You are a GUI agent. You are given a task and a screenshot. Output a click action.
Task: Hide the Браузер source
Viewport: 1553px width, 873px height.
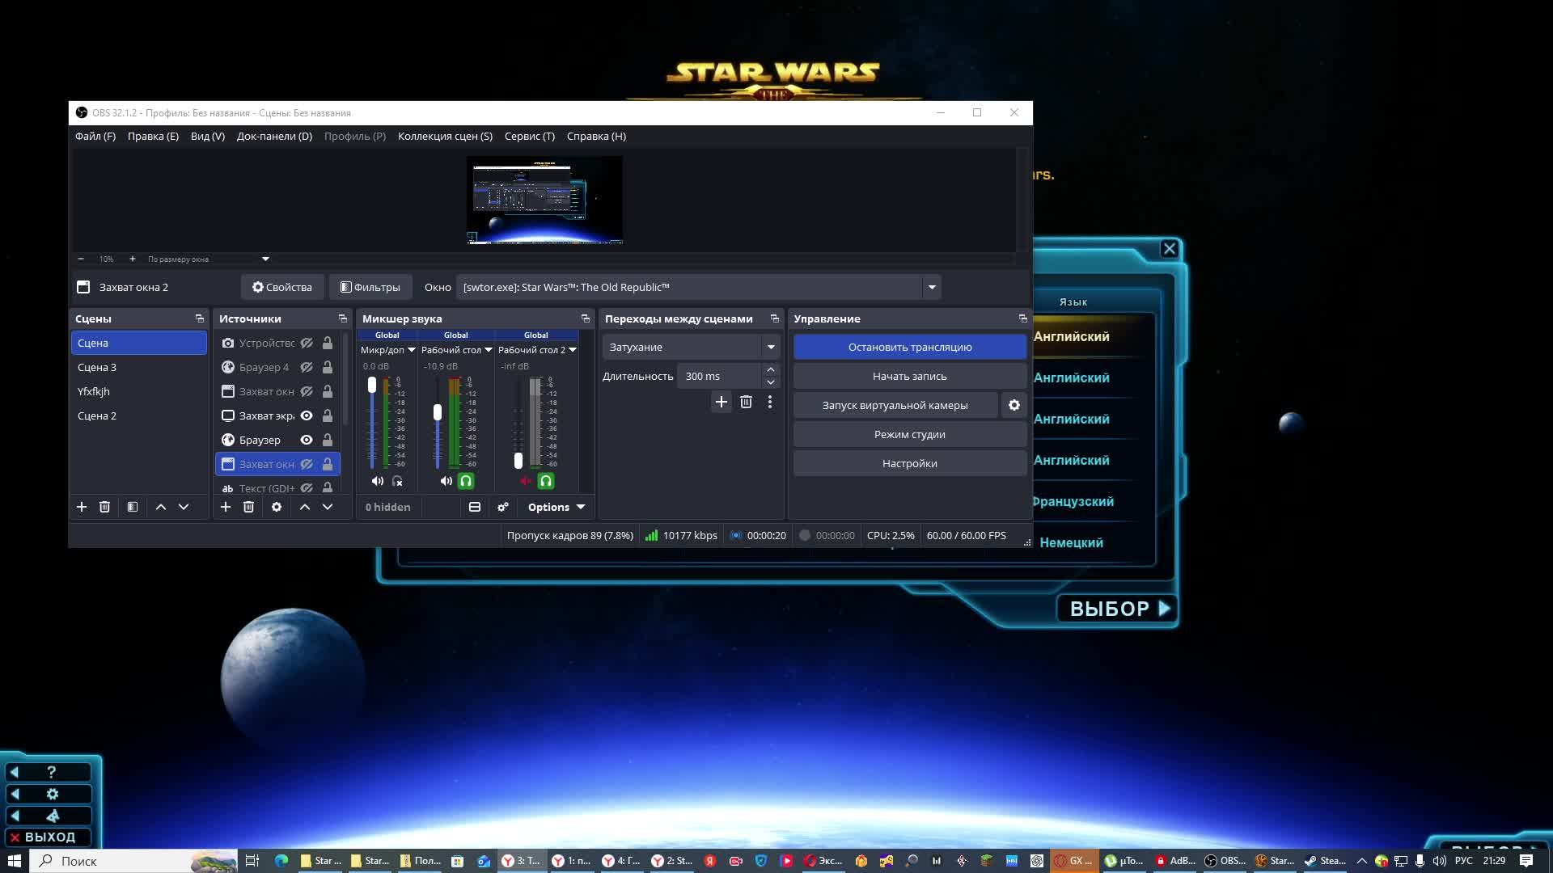[307, 440]
